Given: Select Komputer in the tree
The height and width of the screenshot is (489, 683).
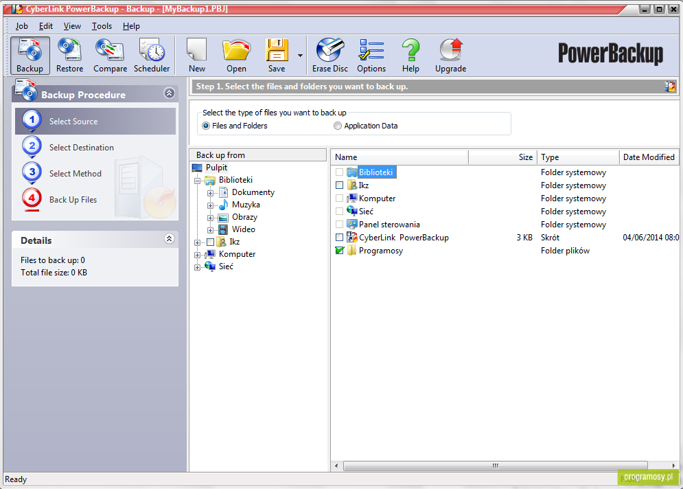Looking at the screenshot, I should click(x=237, y=253).
